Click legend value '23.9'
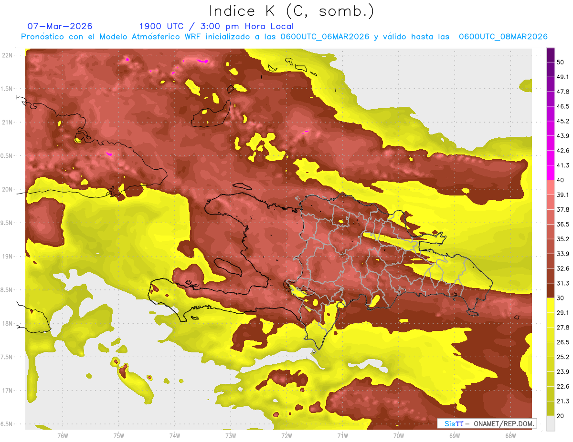This screenshot has height=442, width=573. click(563, 371)
